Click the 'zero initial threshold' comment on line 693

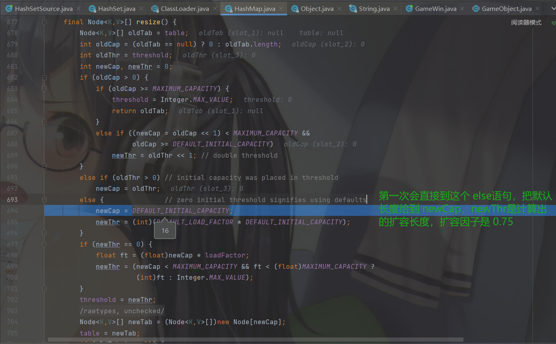(265, 200)
